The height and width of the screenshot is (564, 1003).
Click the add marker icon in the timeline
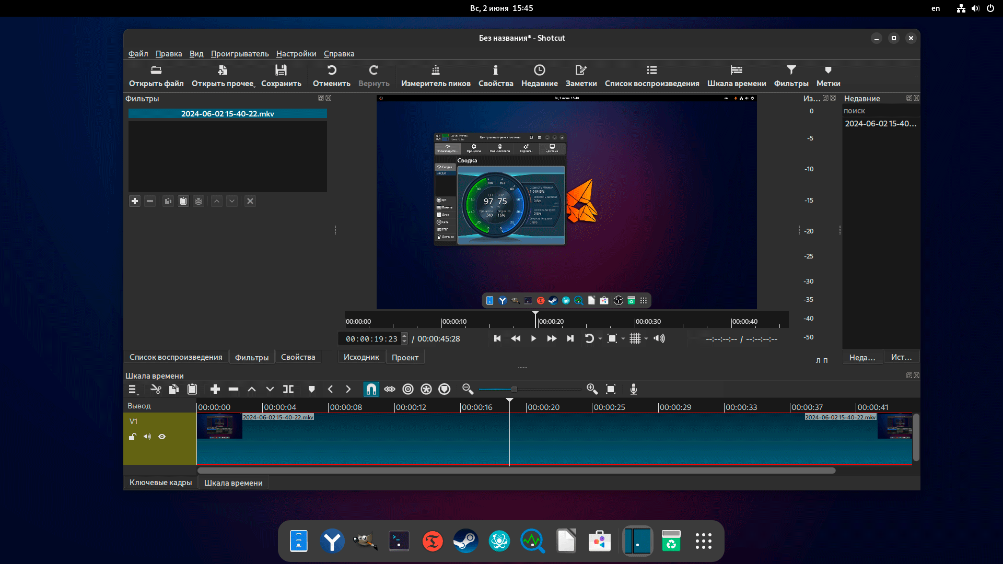click(311, 389)
